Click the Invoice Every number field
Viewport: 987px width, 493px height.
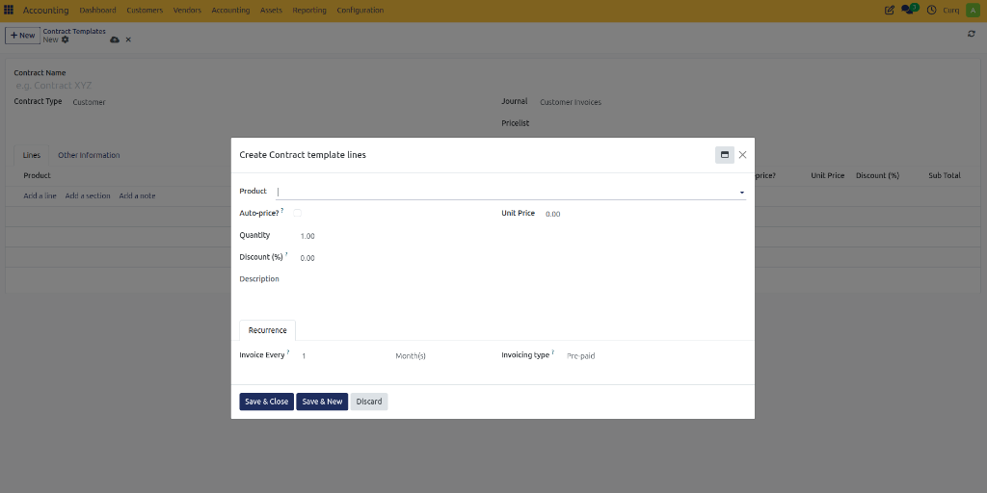tap(345, 356)
